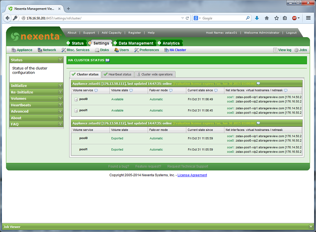316x232 pixels.
Task: Open the Network settings submenu
Action: [x=47, y=50]
